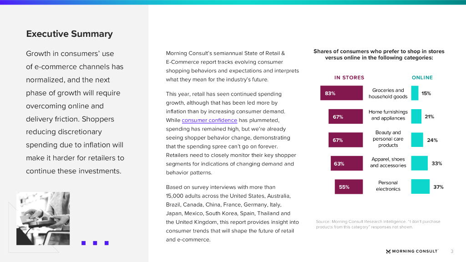Click the "Executive Summary" heading
The height and width of the screenshot is (262, 466).
[69, 34]
